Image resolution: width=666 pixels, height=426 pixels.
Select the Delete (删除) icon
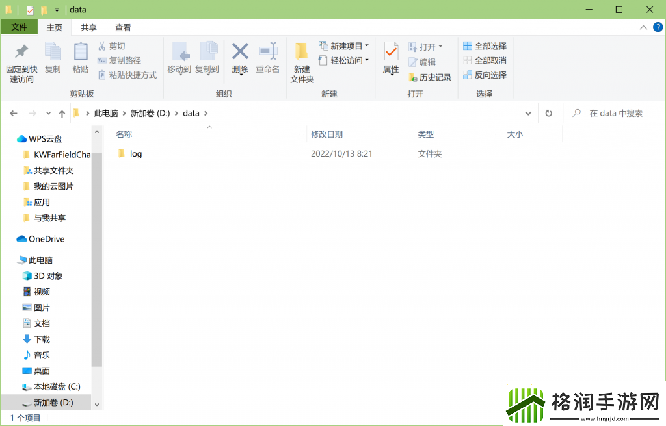pos(240,58)
